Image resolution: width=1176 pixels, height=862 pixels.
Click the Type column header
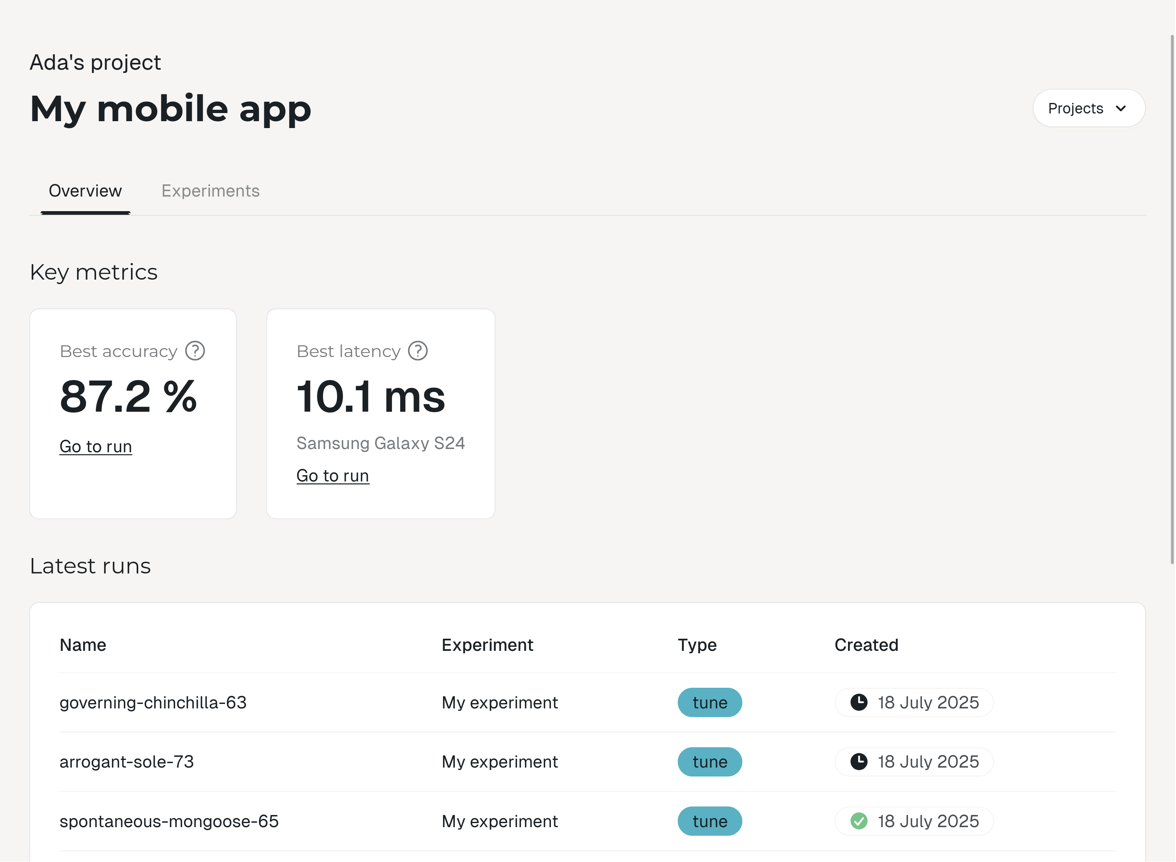[697, 646]
